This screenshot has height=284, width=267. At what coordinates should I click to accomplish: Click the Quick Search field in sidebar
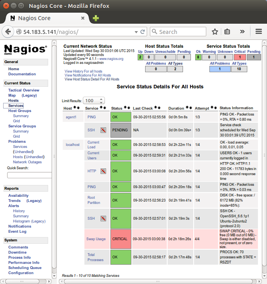pyautogui.click(x=29, y=175)
